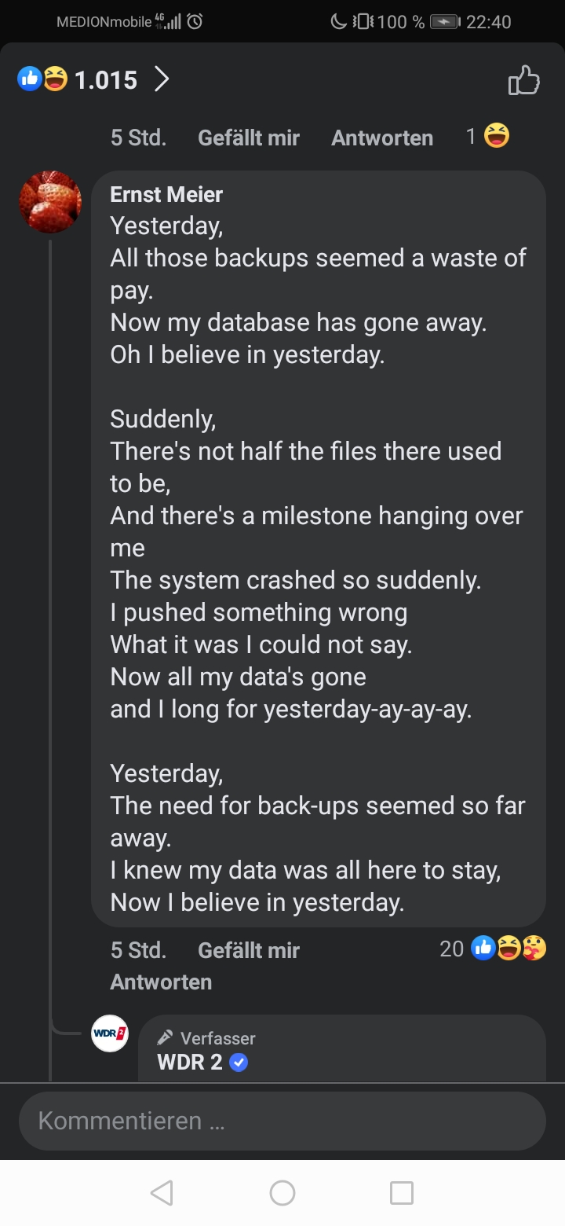Open the Ernst Meier profile name
The width and height of the screenshot is (565, 1226).
[x=166, y=194]
